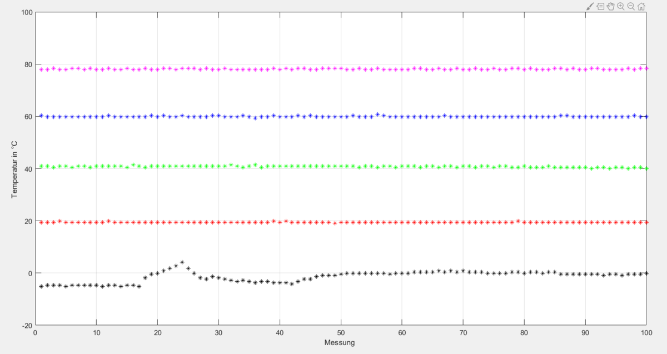Click the last black data point

[x=646, y=273]
